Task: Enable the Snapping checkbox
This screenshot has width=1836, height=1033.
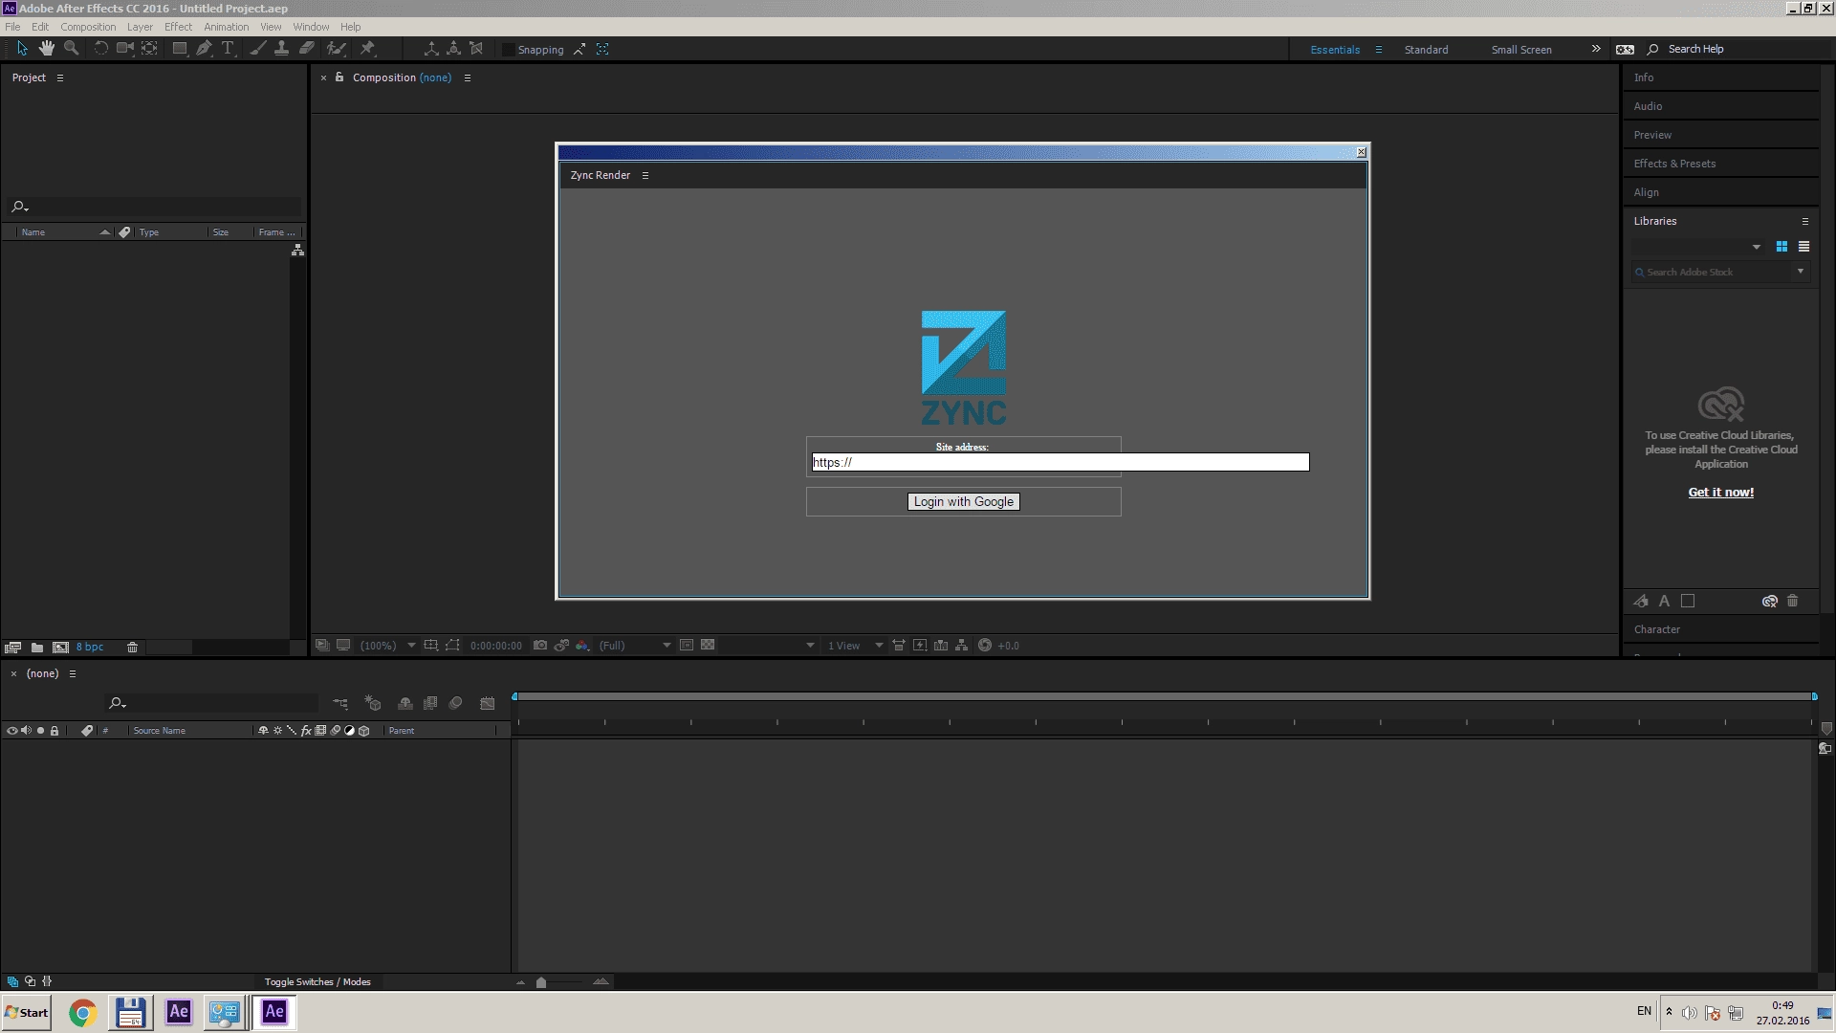Action: tap(509, 50)
